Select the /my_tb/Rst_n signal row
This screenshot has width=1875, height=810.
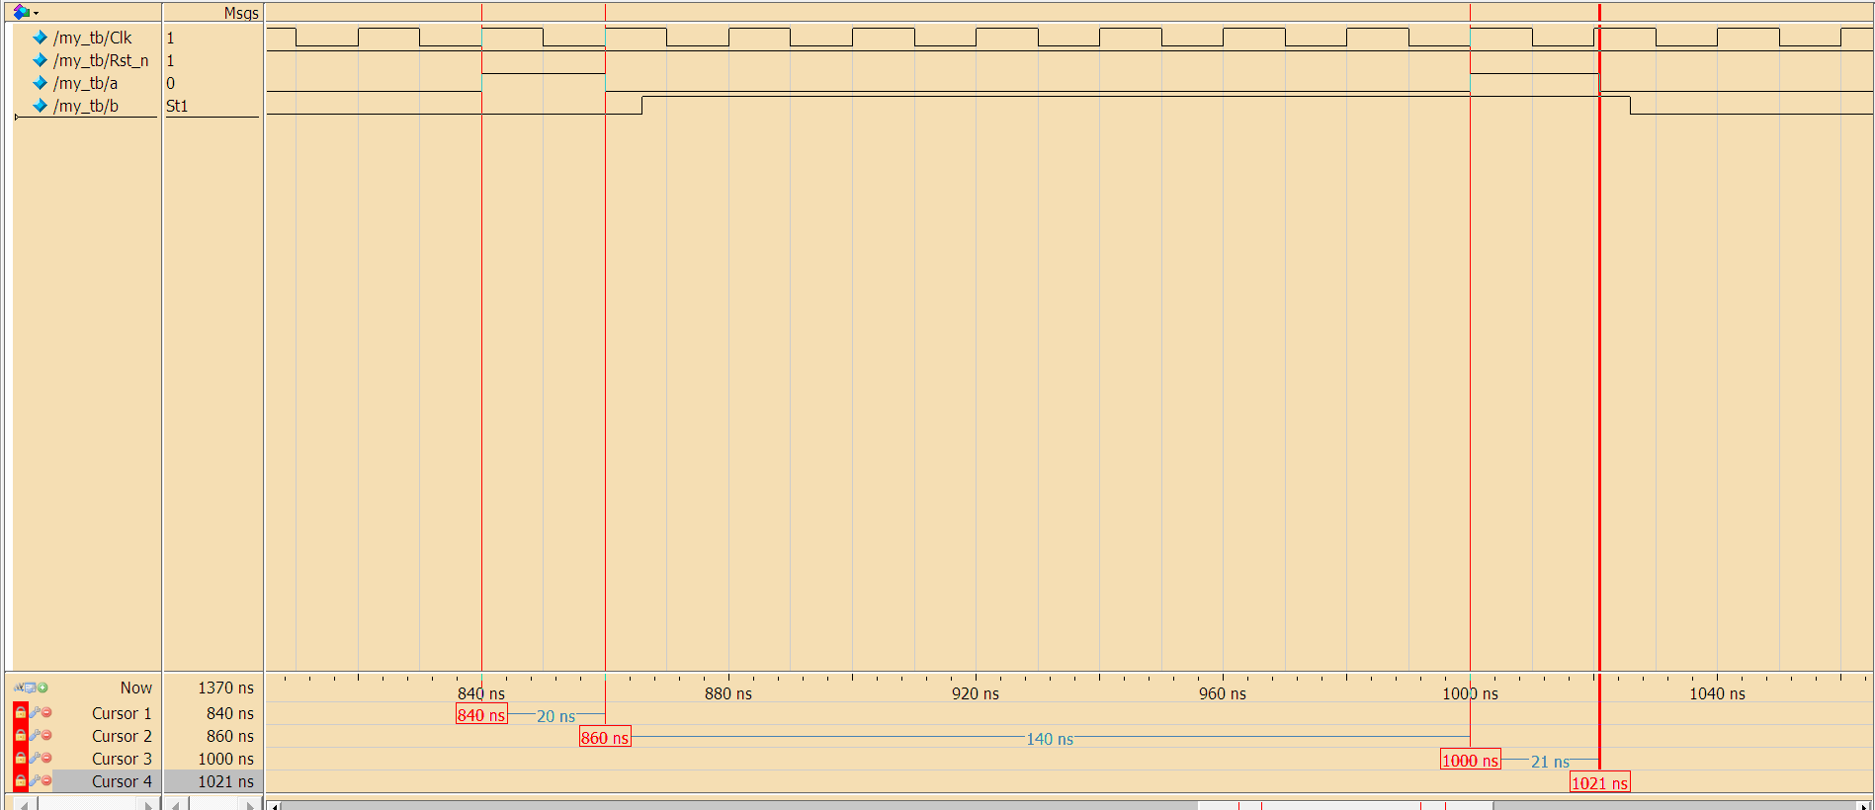click(100, 60)
